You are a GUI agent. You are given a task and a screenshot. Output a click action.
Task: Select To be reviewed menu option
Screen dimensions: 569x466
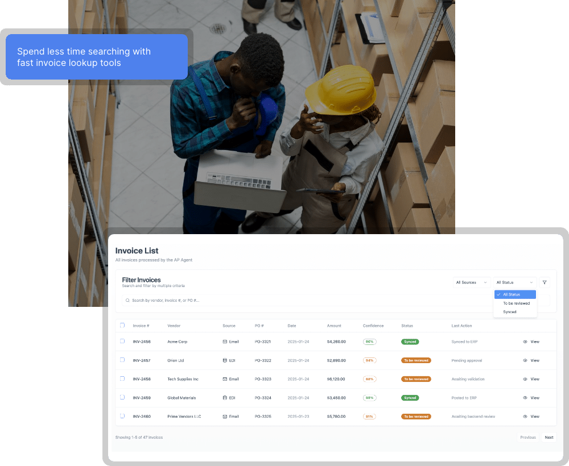coord(515,303)
